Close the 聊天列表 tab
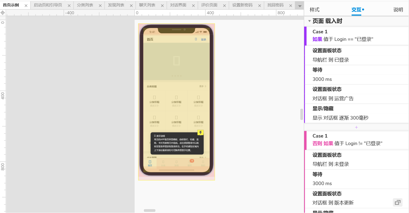409x213 pixels. tap(162, 6)
